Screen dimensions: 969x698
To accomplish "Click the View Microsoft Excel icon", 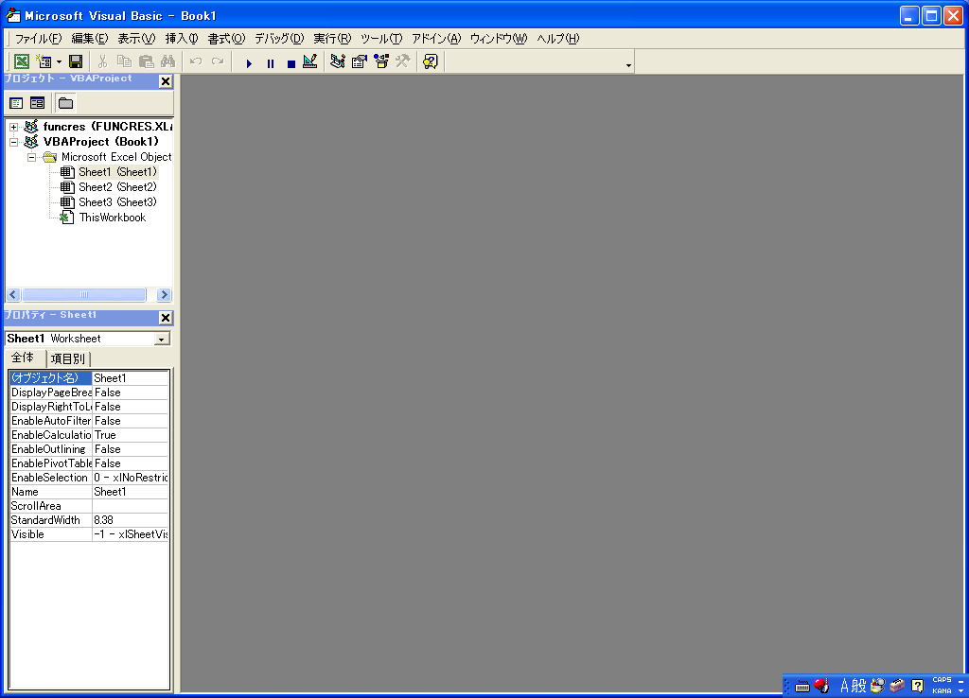I will pyautogui.click(x=21, y=62).
